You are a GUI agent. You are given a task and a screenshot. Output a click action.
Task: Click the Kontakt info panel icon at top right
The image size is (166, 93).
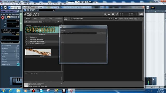(141, 14)
